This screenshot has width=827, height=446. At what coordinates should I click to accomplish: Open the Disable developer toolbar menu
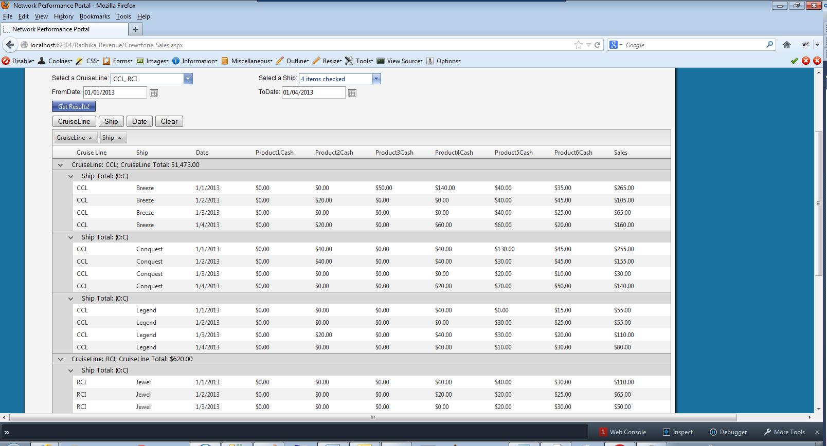tap(18, 61)
